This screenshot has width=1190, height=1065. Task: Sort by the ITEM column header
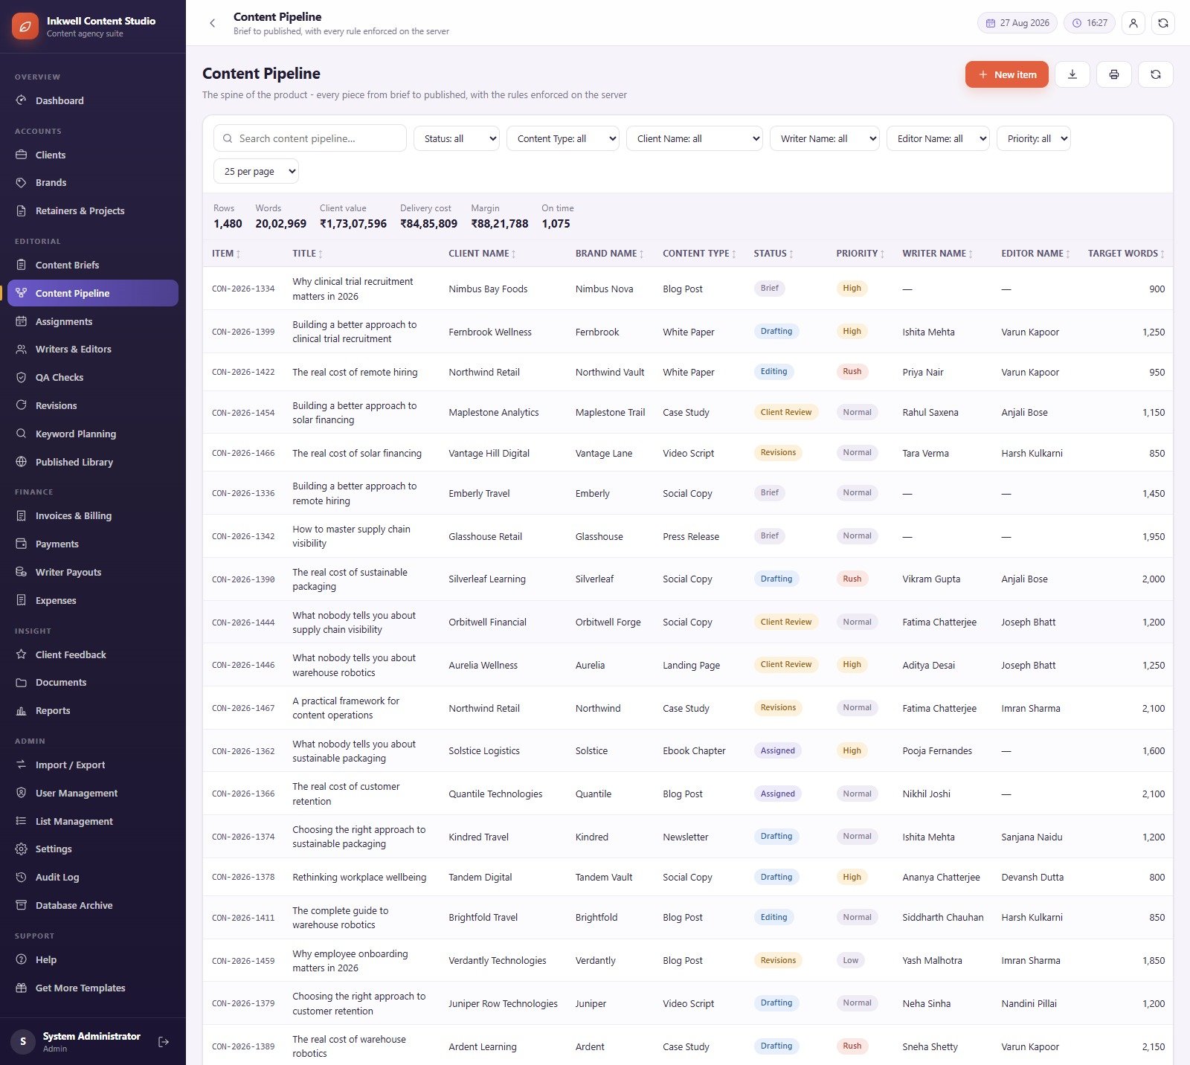click(x=226, y=254)
